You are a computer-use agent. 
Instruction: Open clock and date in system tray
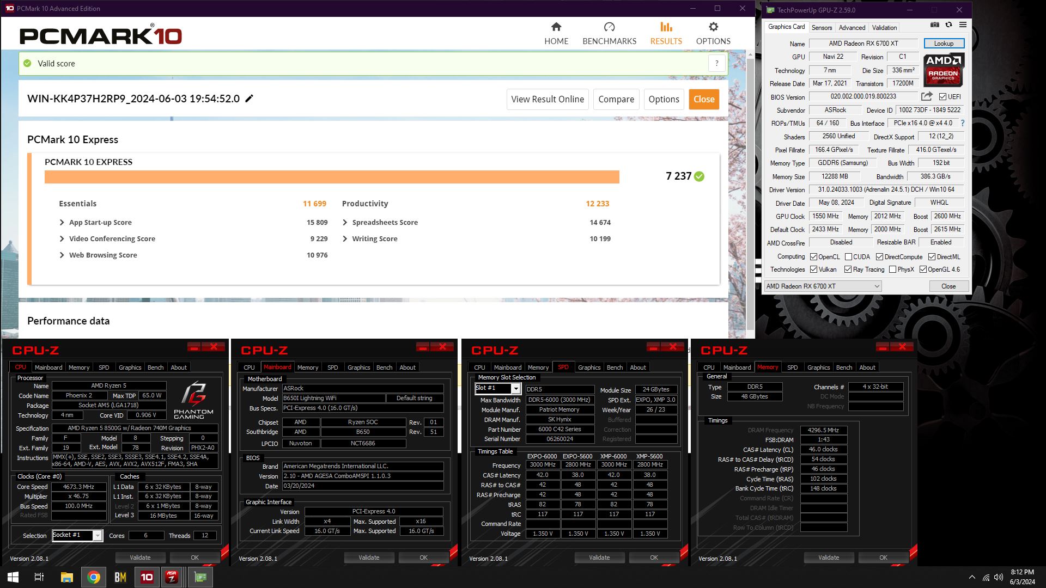point(1022,577)
